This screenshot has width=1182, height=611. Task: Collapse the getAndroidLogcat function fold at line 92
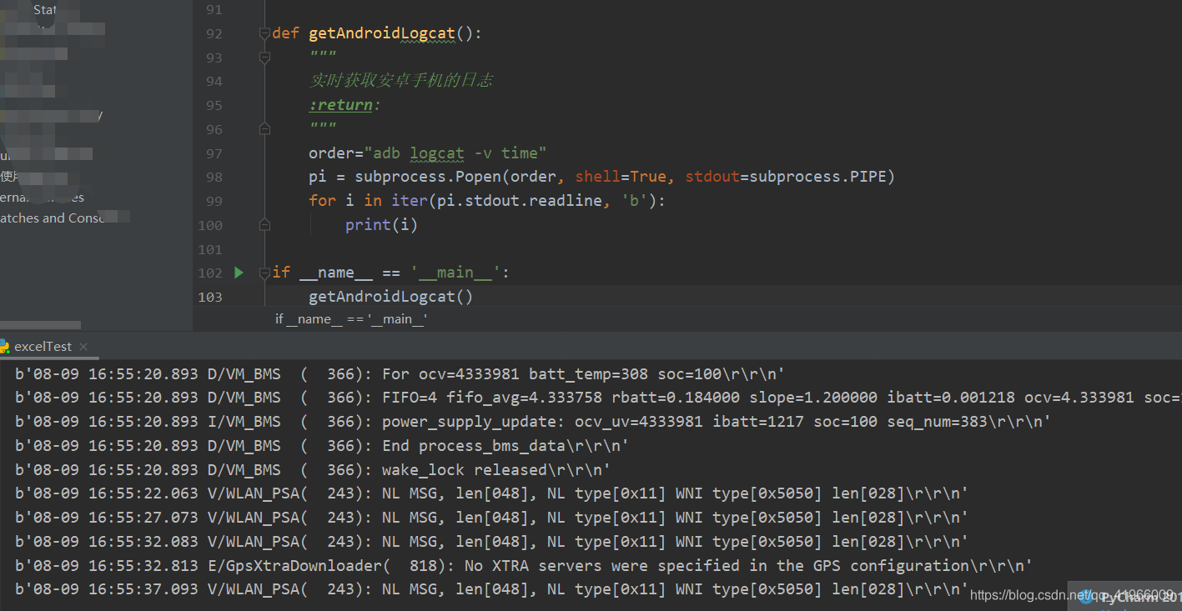click(x=264, y=33)
